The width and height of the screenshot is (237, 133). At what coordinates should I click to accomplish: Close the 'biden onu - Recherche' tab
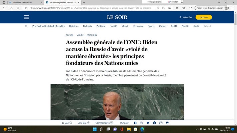pos(42,3)
